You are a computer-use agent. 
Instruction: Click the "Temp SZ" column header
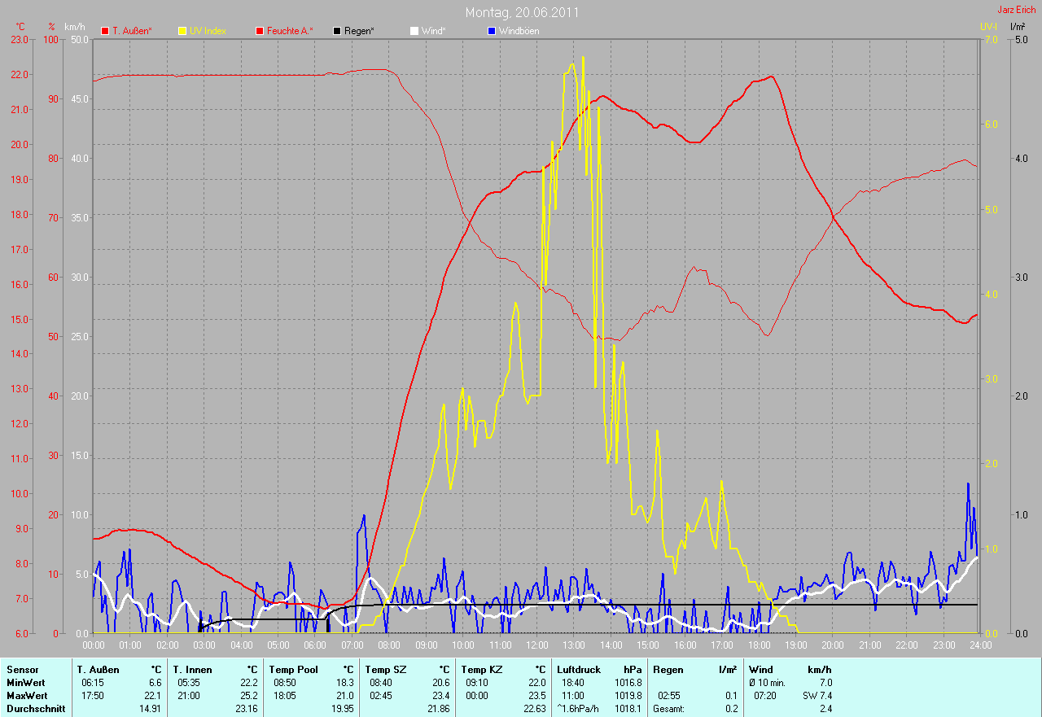(x=384, y=670)
